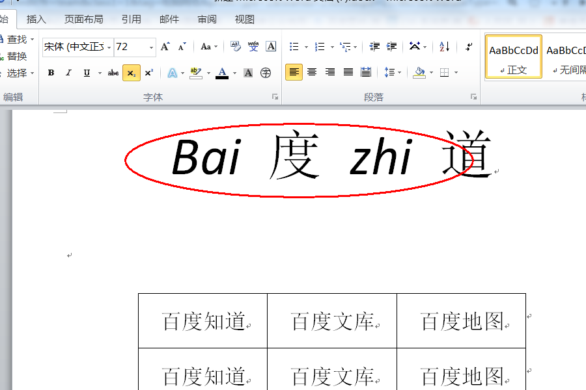Click the first-row 百度文库 table cell
Image resolution: width=586 pixels, height=390 pixels.
[x=332, y=321]
